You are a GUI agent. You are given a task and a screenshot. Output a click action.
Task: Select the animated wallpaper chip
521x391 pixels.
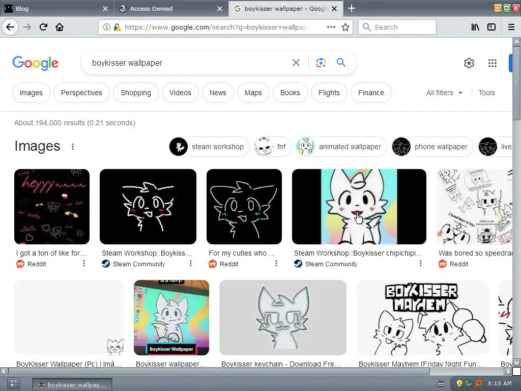341,147
